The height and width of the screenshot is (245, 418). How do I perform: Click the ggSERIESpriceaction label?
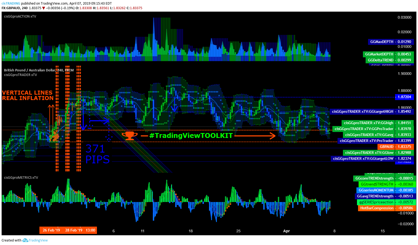pos(376,202)
